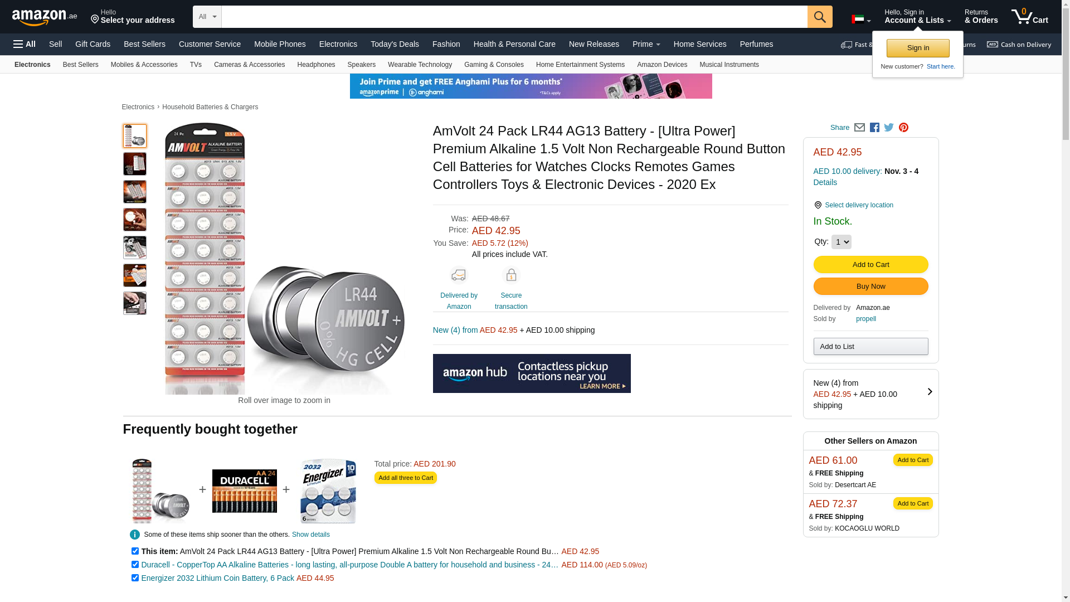Uncheck the Duracell CopperTop AA checkbox
This screenshot has height=602, width=1070.
click(135, 564)
